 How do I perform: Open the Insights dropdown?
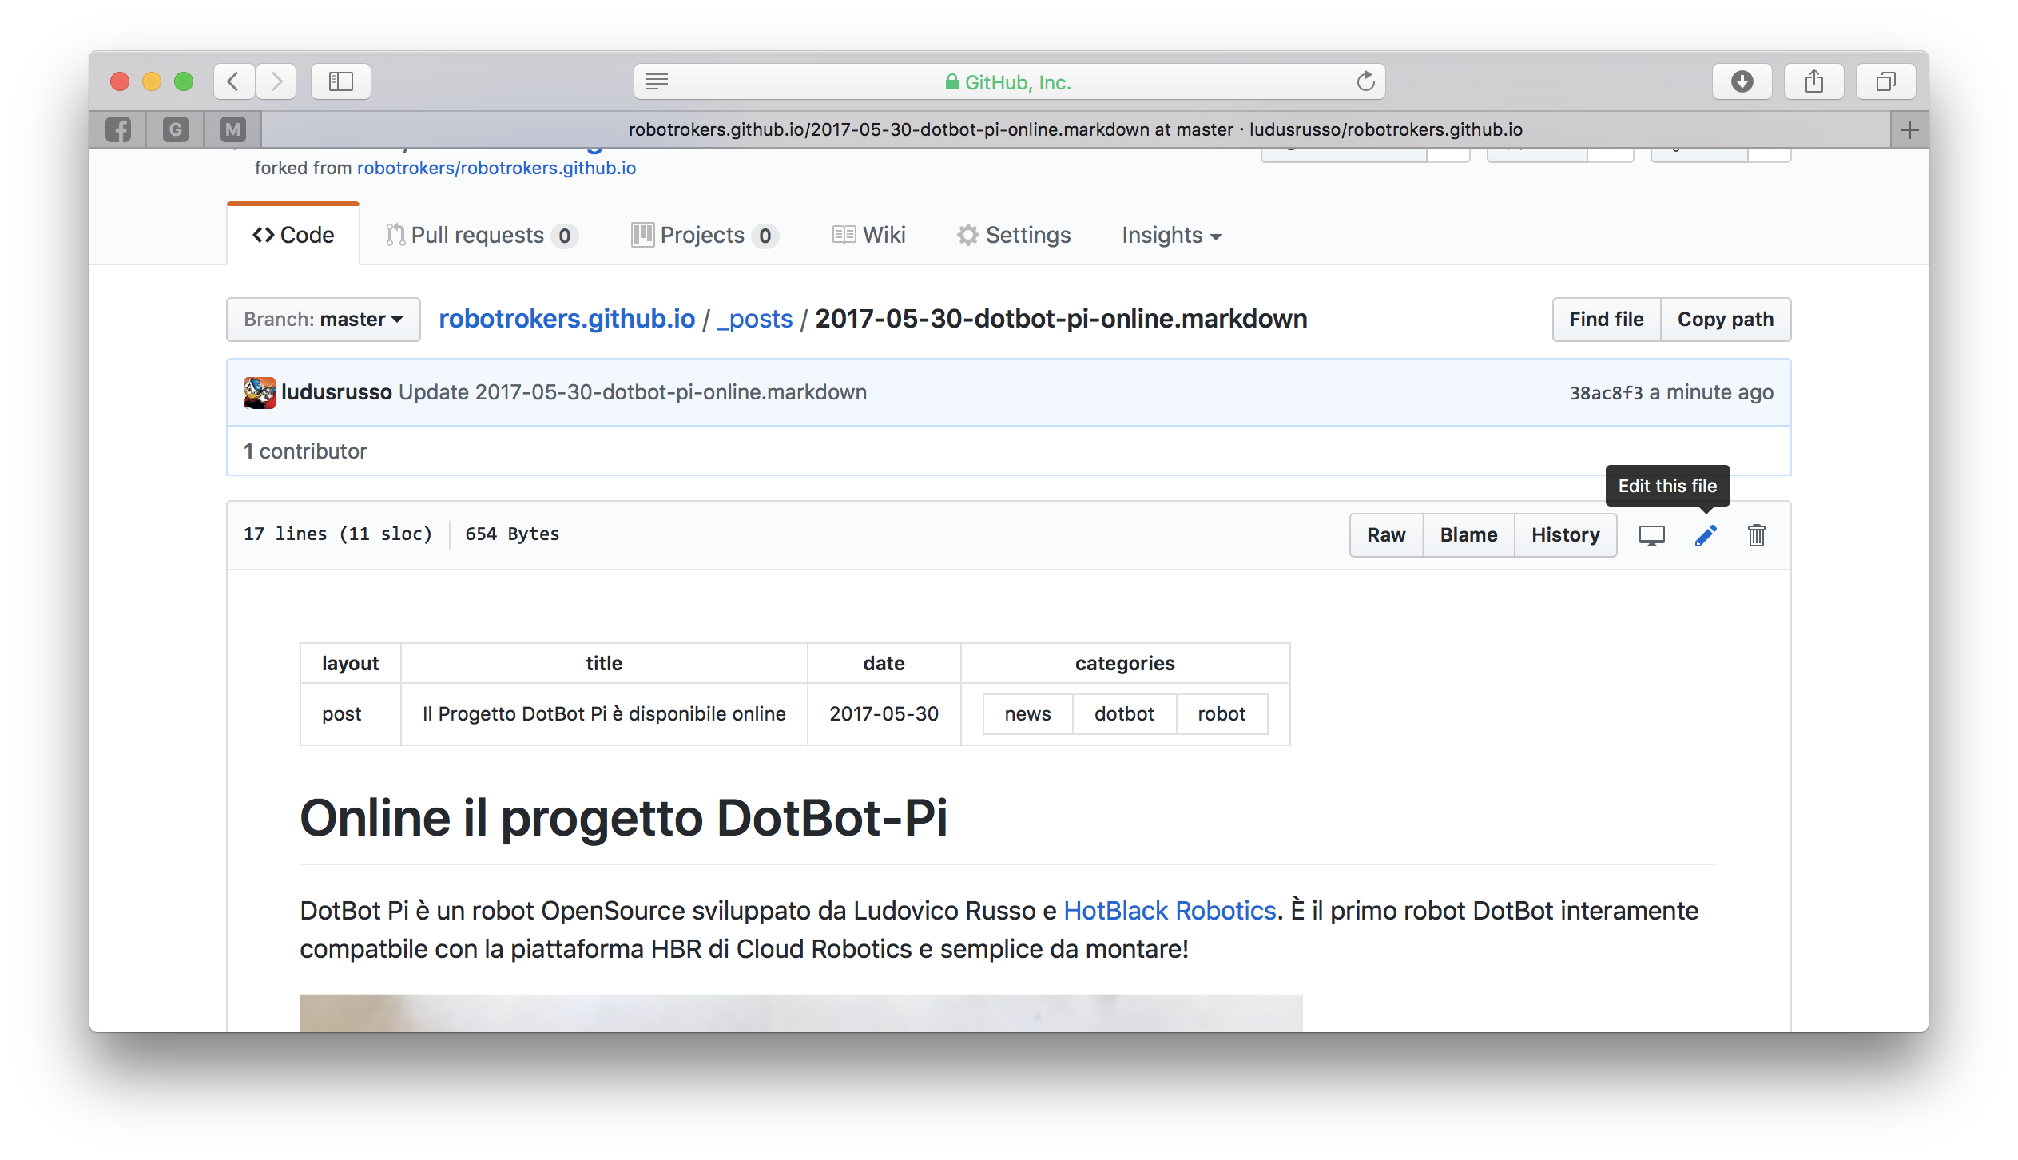click(1170, 236)
